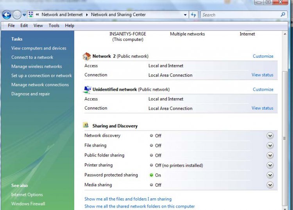
Task: Open Manage network connections
Action: coord(40,85)
